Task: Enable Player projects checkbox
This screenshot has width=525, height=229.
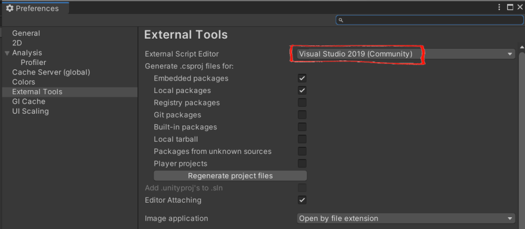Action: [302, 163]
